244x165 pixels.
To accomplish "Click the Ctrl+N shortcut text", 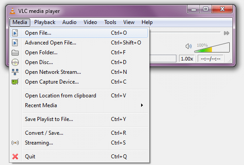I will [119, 72].
